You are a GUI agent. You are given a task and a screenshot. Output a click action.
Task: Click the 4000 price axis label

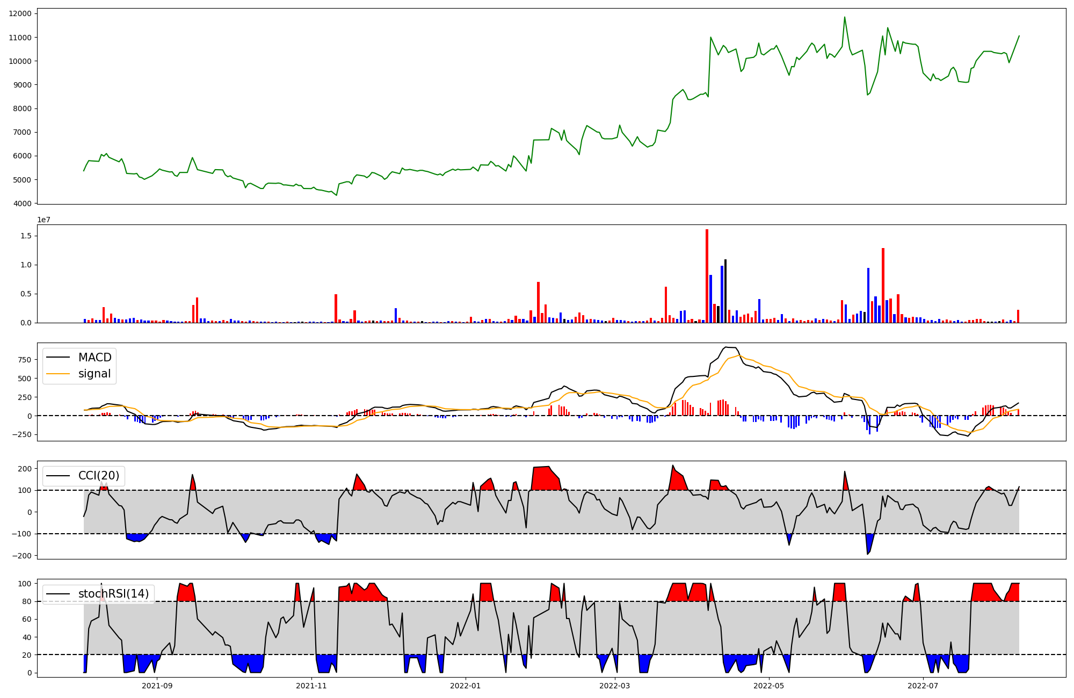click(22, 203)
